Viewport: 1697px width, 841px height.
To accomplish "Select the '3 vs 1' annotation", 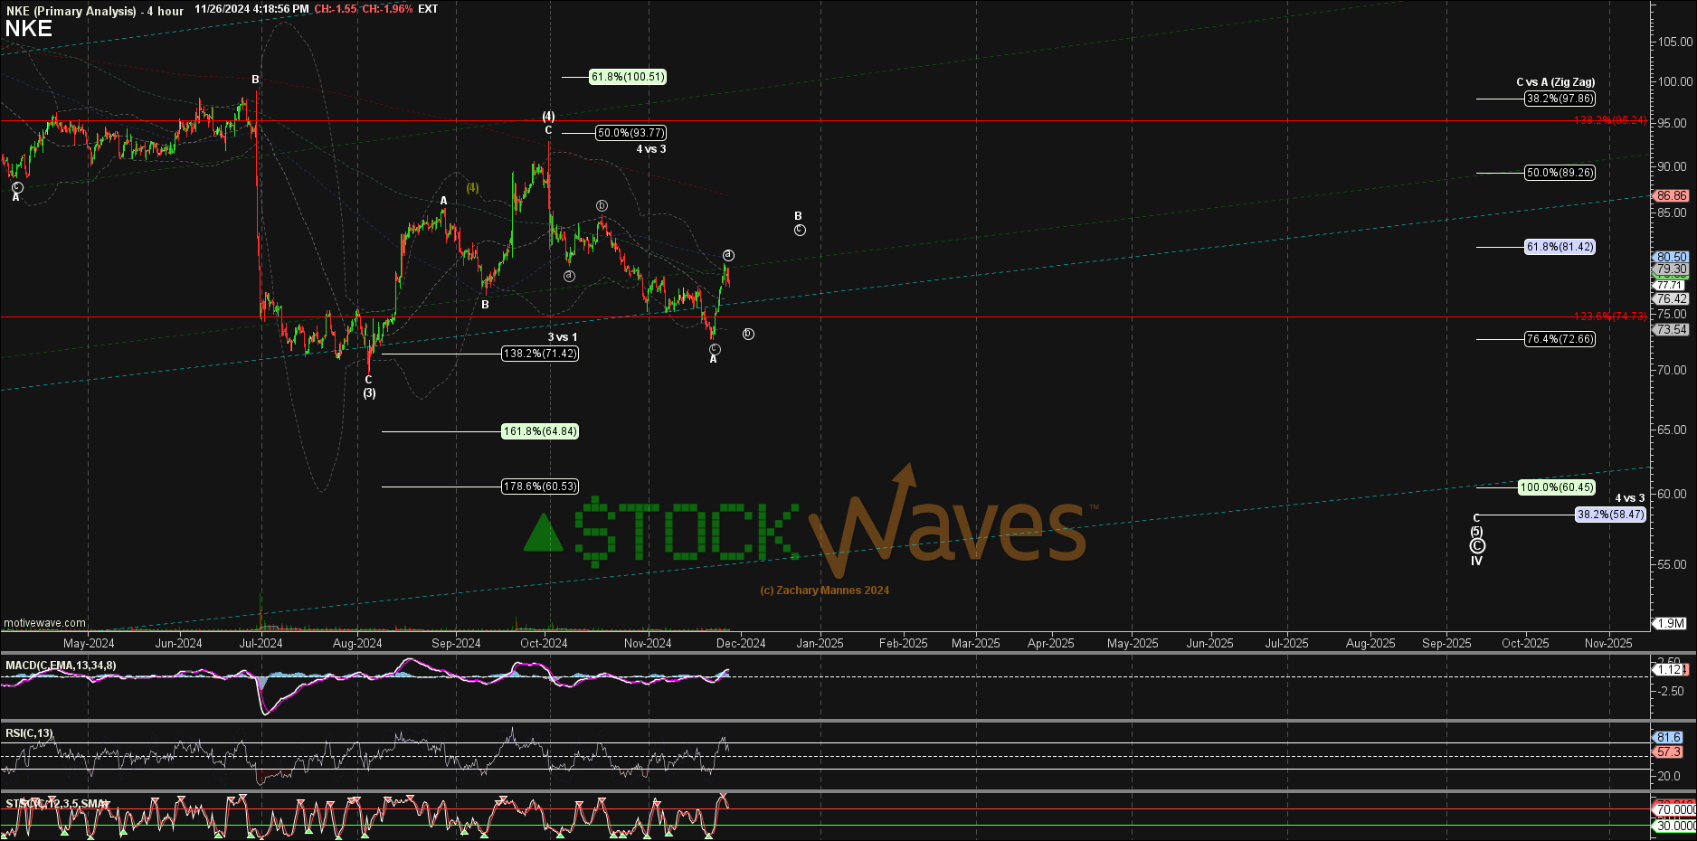I will [x=562, y=337].
